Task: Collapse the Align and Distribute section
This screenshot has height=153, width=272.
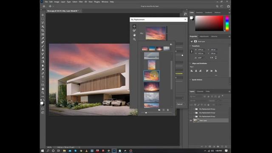Action: [x=190, y=63]
